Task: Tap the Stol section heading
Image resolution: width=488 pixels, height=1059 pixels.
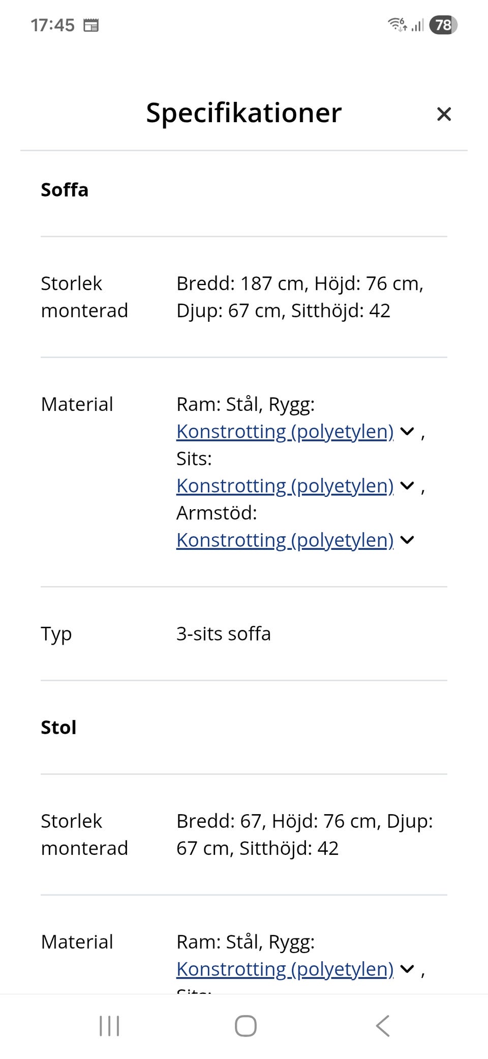Action: coord(58,728)
